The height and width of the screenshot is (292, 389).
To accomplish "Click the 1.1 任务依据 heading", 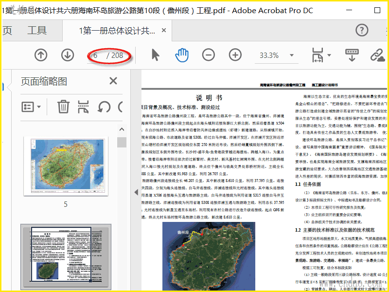I will point(308,184).
